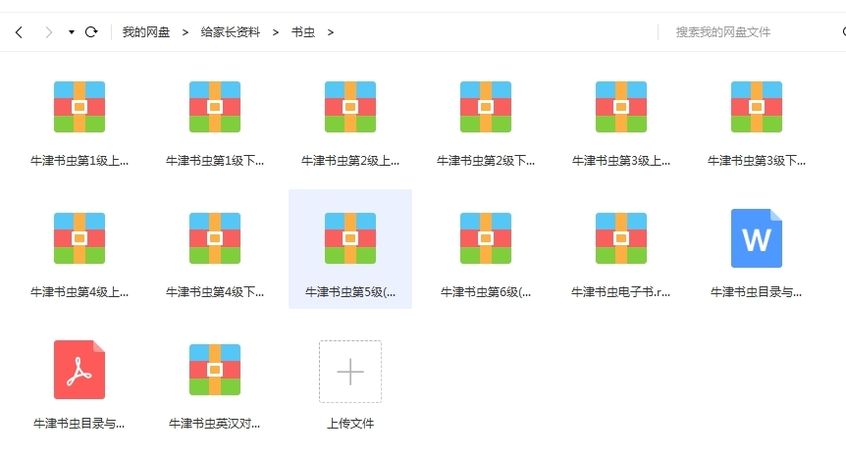
Task: Click file name 牛津书虫第3级下...
Action: tap(757, 161)
